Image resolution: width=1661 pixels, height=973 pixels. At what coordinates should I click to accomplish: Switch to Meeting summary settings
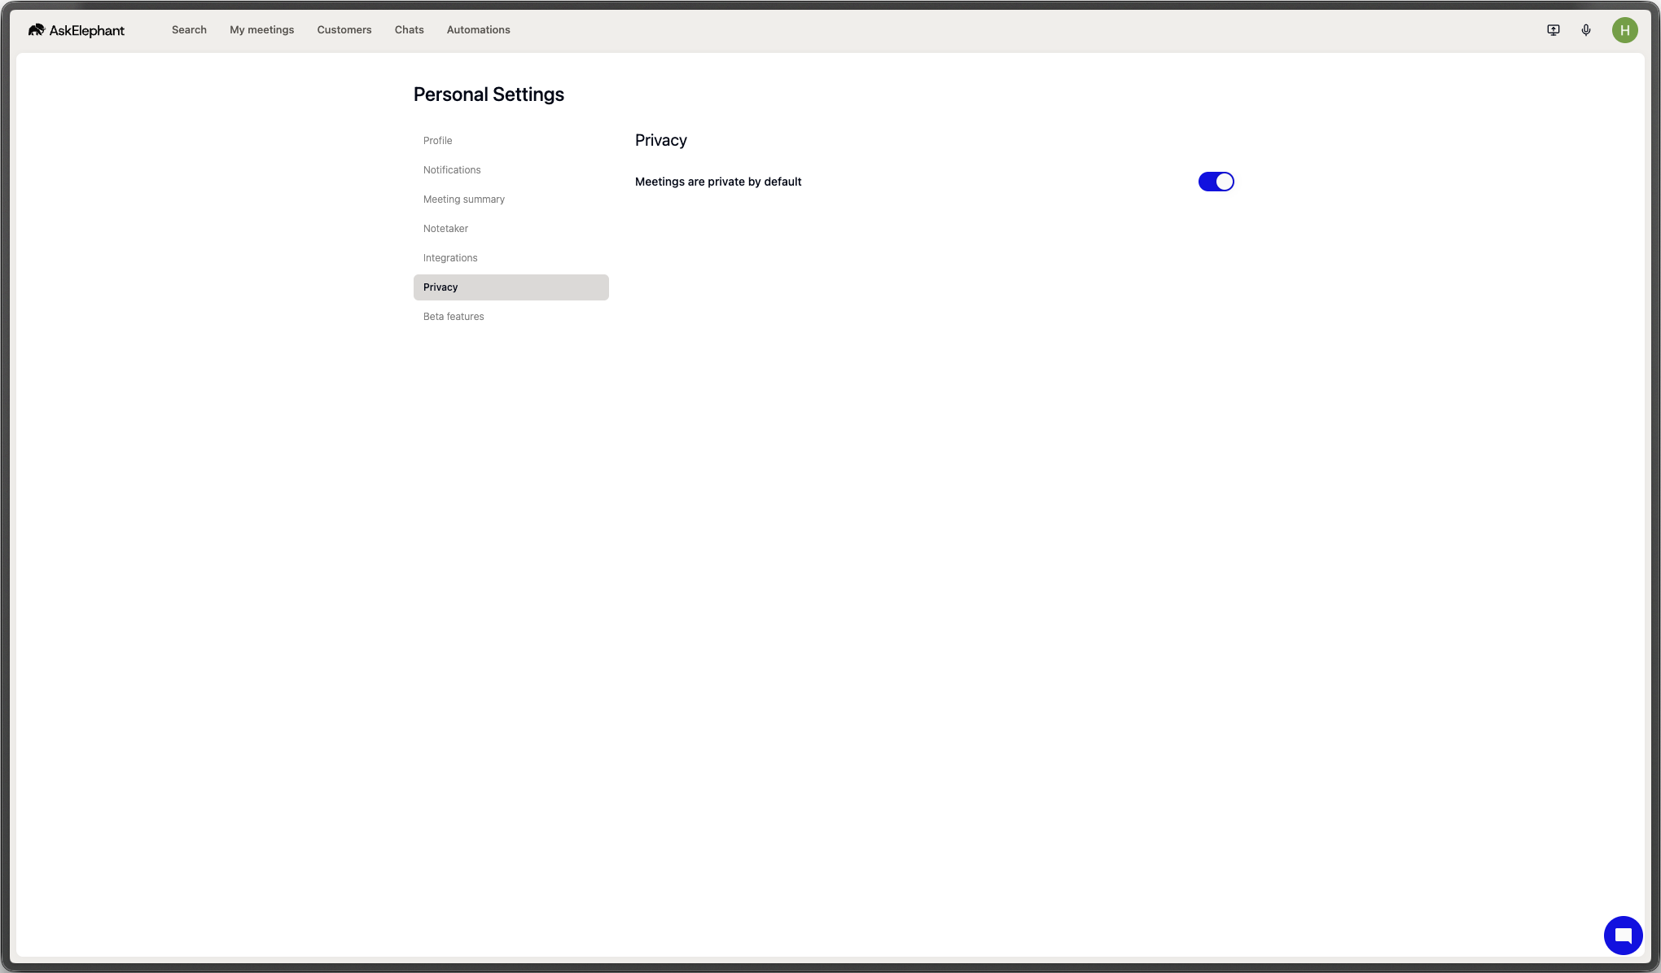pos(511,199)
